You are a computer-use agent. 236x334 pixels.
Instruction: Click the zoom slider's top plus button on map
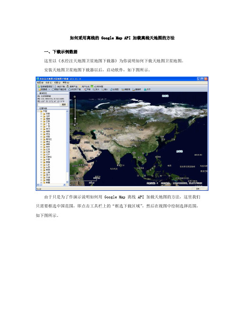click(x=75, y=97)
